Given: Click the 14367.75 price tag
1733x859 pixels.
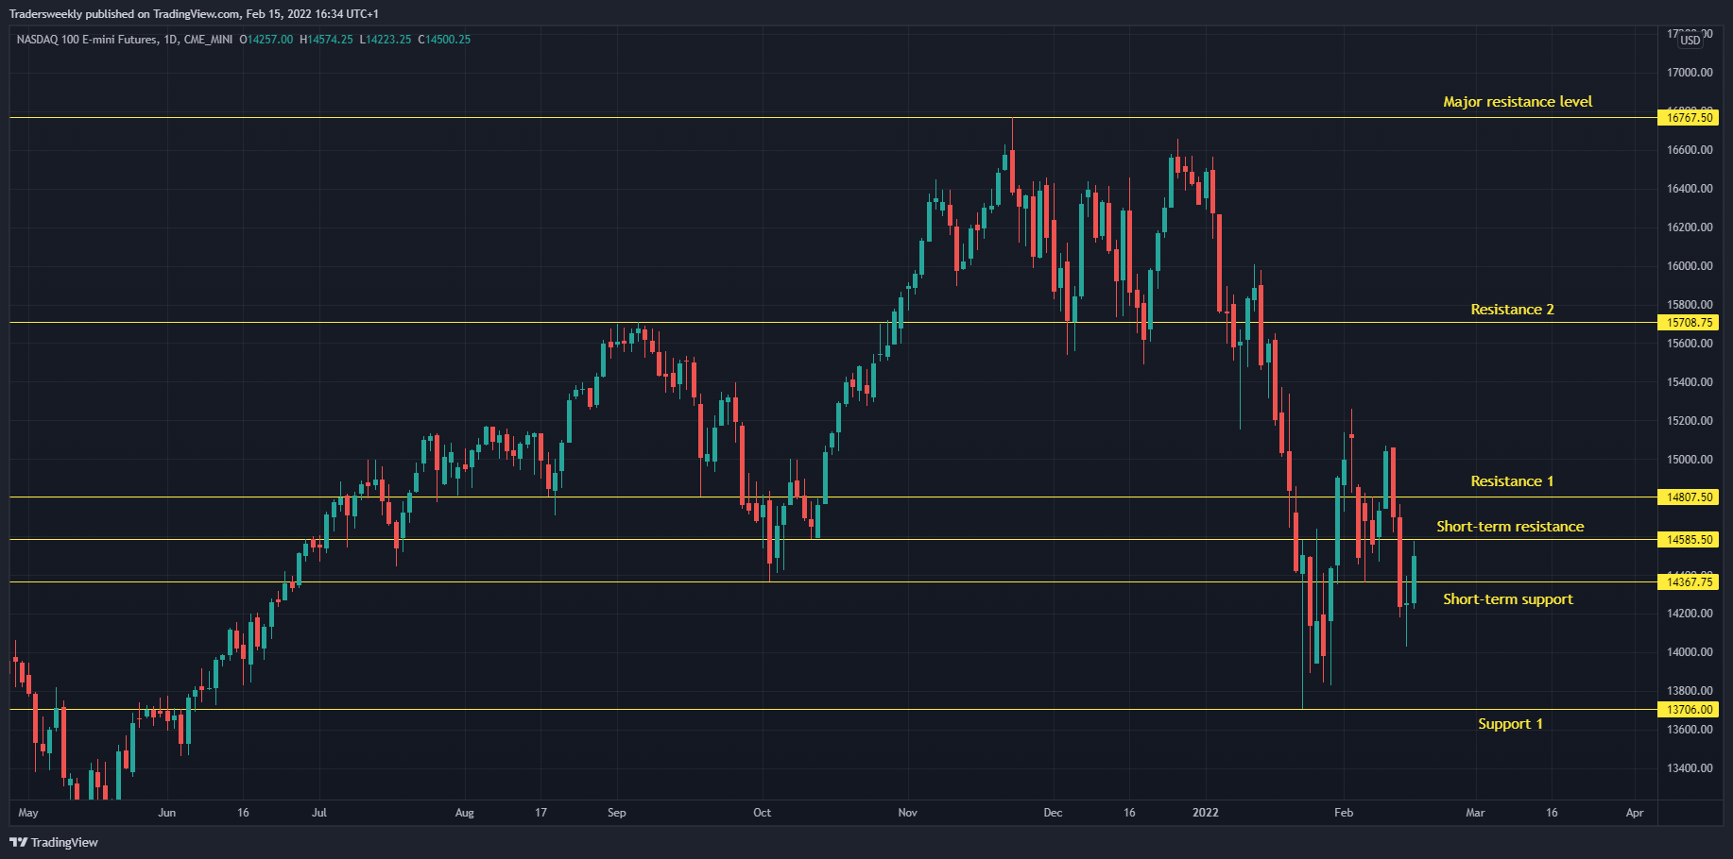Looking at the screenshot, I should [x=1689, y=581].
